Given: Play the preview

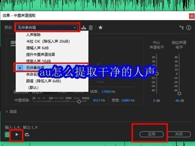Looking at the screenshot, I should (17, 134).
